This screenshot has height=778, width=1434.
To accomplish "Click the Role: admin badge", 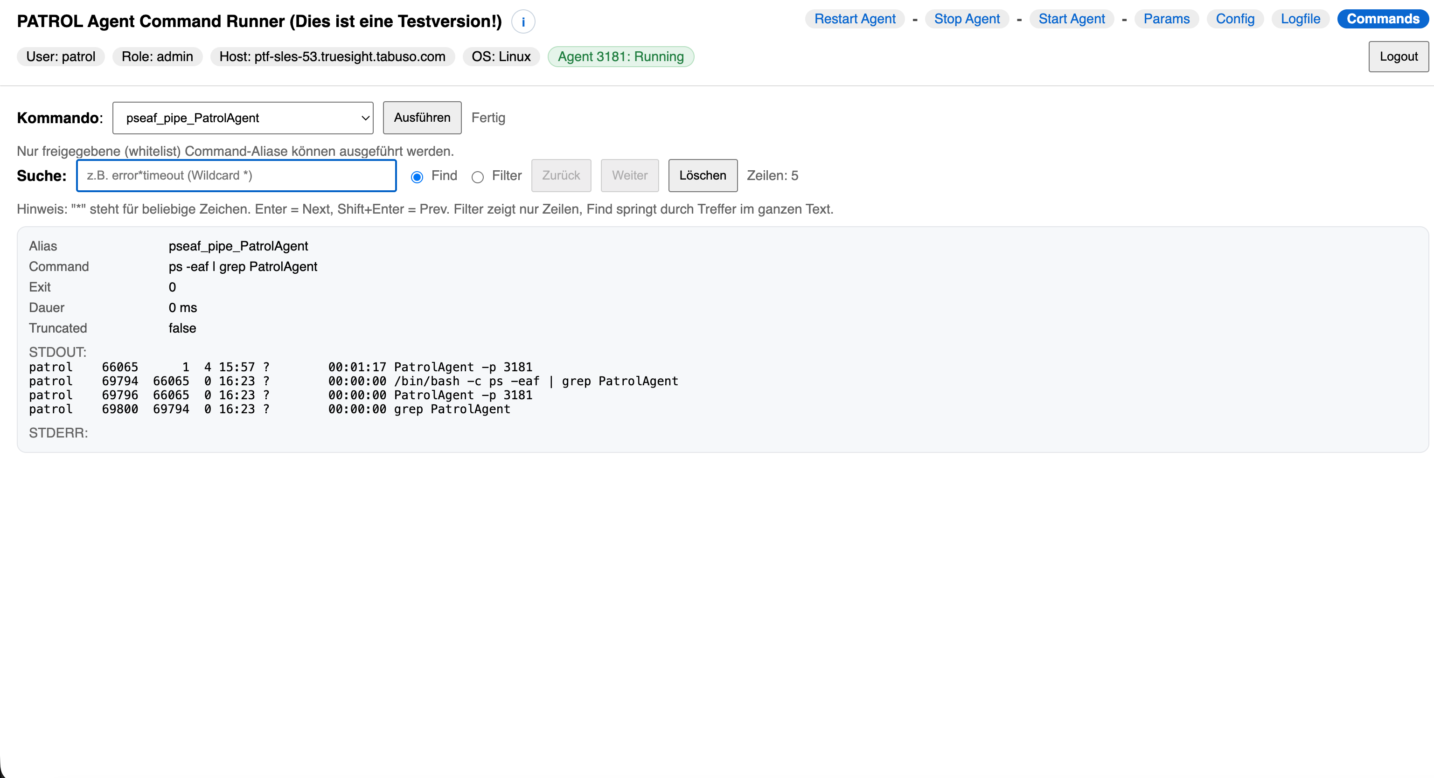I will tap(158, 57).
